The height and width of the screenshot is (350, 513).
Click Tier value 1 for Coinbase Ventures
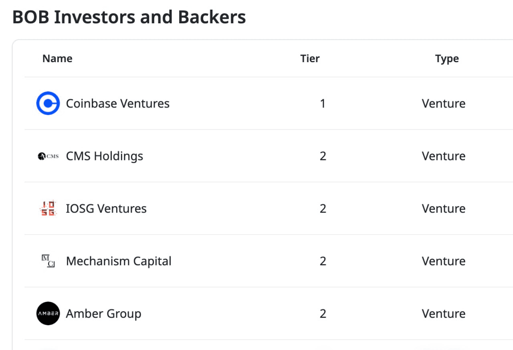(323, 103)
